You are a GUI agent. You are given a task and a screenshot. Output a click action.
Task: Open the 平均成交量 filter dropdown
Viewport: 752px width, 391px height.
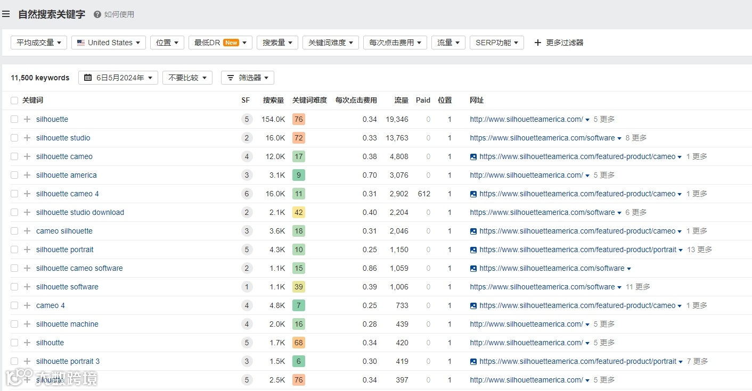tap(39, 43)
